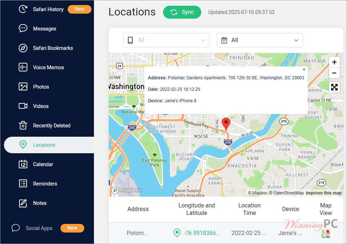Click the Device column header
This screenshot has height=244, width=347.
click(290, 209)
